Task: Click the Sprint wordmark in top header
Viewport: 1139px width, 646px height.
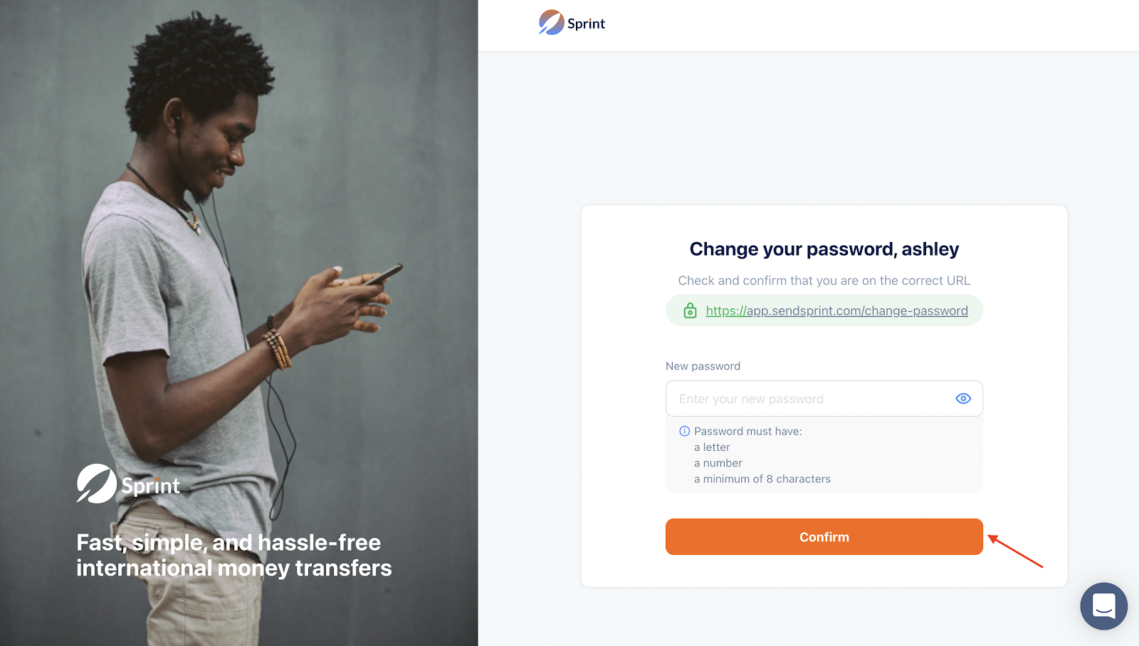Action: coord(586,24)
